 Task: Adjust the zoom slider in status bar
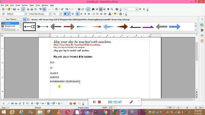point(187,108)
